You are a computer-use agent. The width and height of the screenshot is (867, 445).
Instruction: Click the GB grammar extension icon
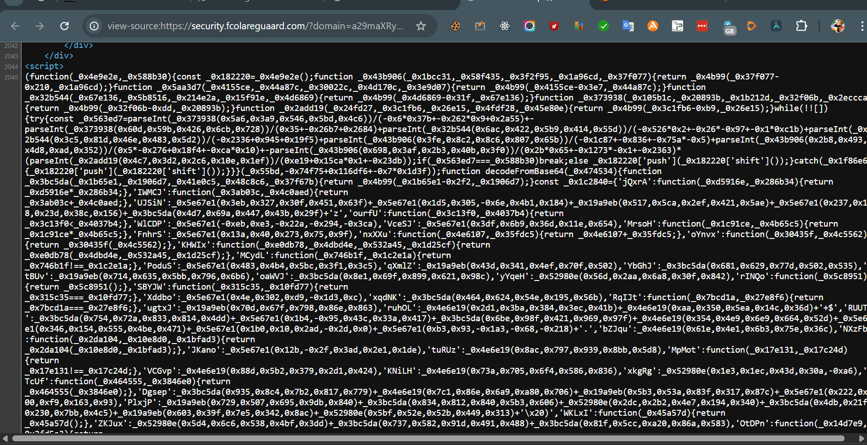(x=729, y=27)
